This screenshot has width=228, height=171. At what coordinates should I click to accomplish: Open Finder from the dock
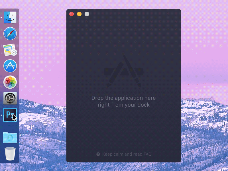10,17
